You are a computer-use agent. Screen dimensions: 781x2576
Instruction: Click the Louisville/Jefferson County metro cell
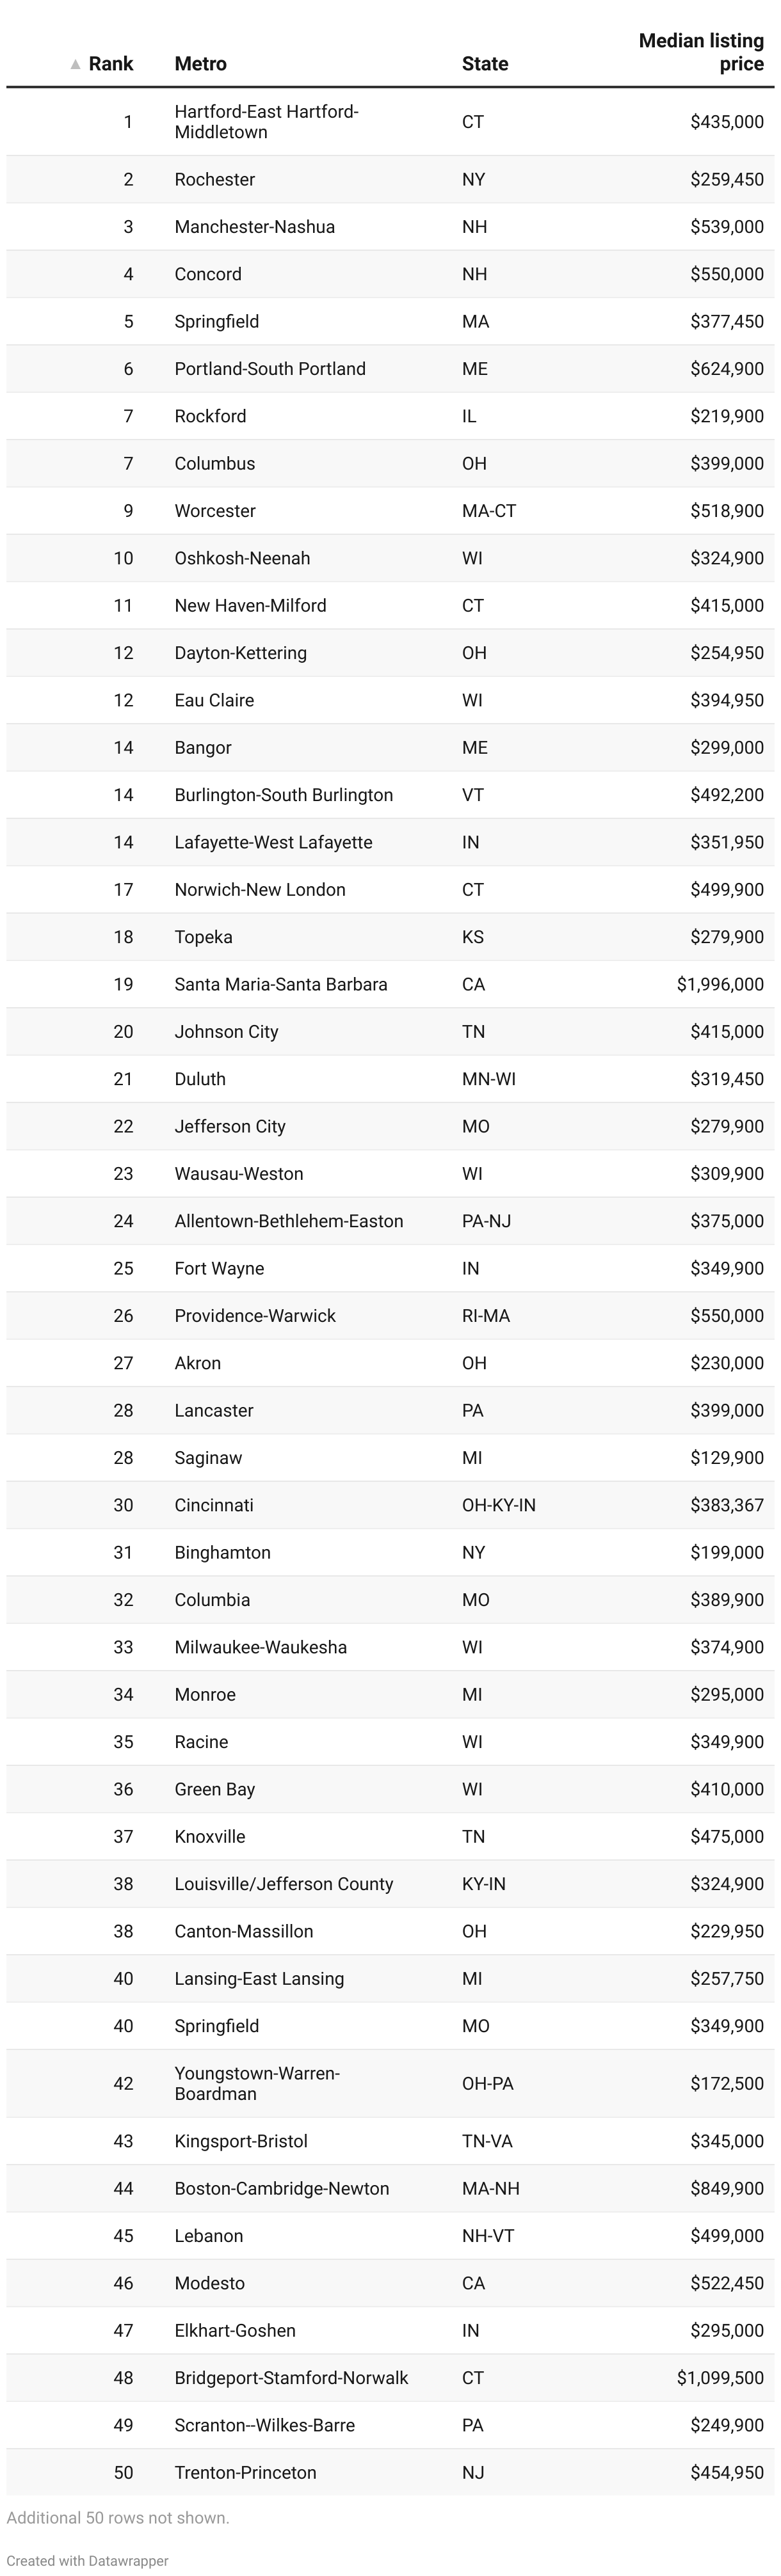(x=283, y=1884)
